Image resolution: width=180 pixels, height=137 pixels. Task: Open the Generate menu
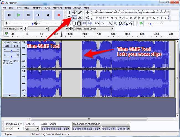pos(58,8)
